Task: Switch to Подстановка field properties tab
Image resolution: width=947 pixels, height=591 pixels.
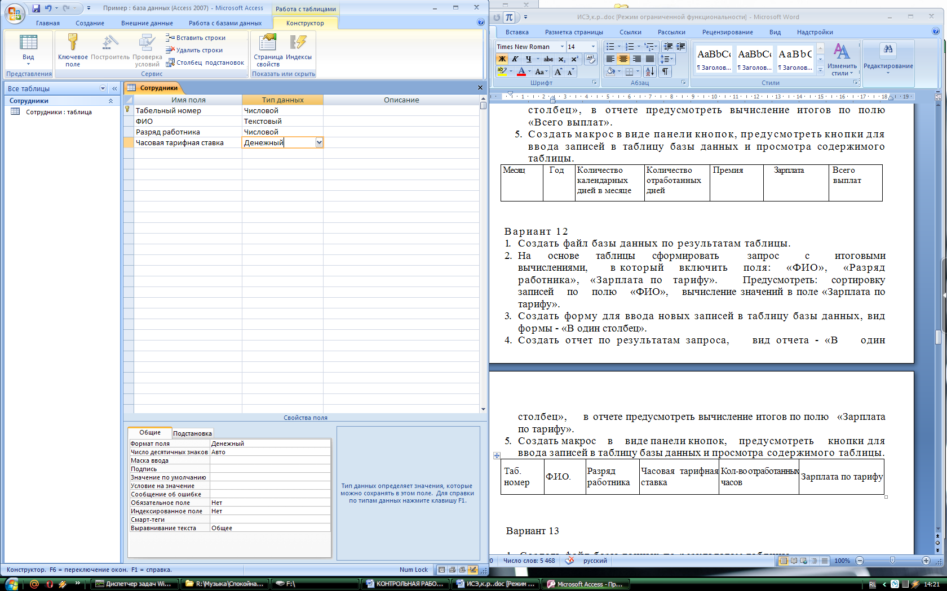Action: (192, 433)
